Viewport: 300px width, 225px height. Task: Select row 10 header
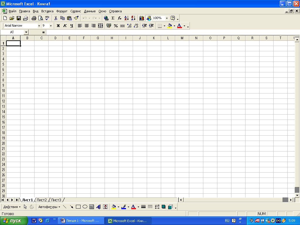click(3, 91)
